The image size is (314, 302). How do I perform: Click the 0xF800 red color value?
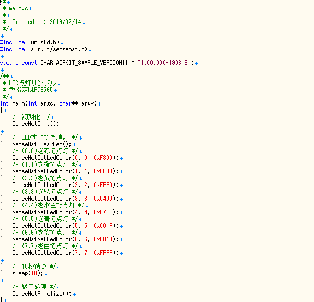click(105, 158)
